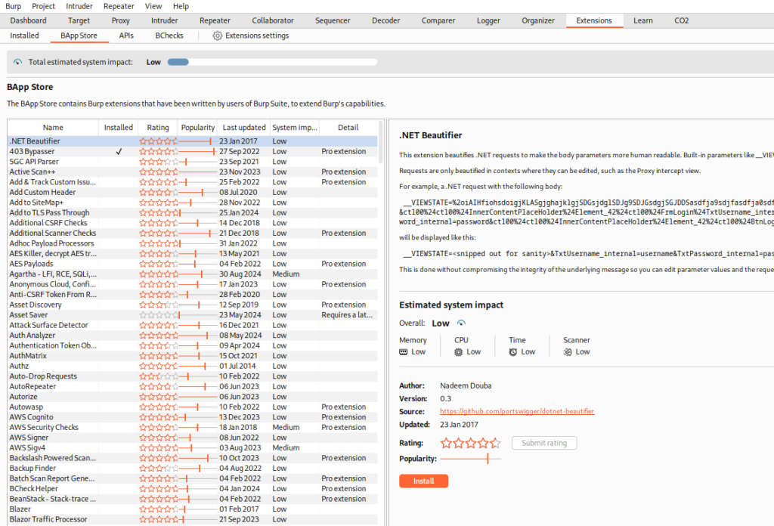The image size is (774, 526).
Task: Sort by the Detail column header
Action: pyautogui.click(x=348, y=127)
